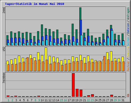Select day label '19' on the x-axis
The image size is (131, 103).
click(x=77, y=100)
